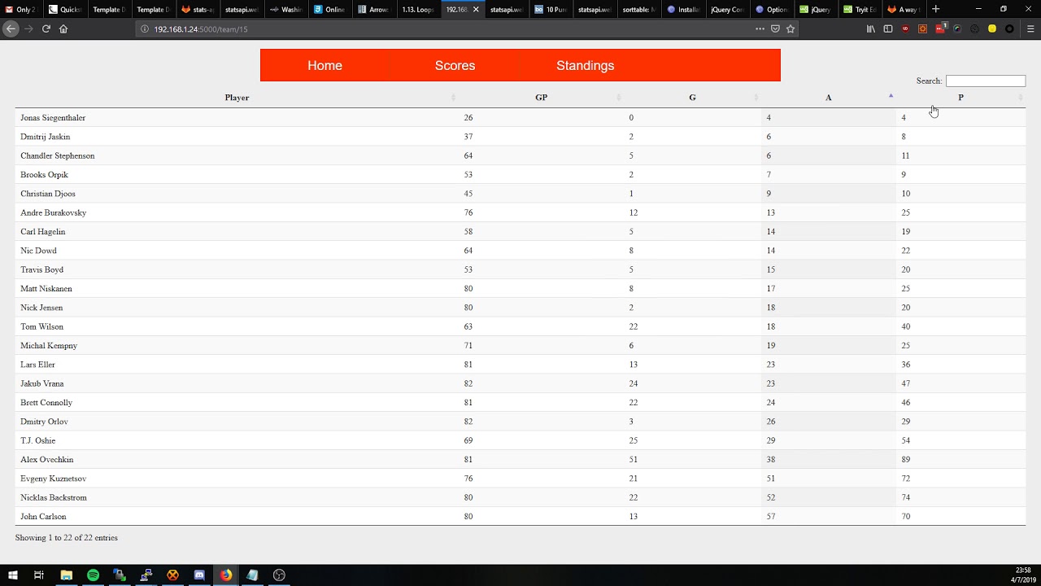Click goals value 51 in Ovechkin row
This screenshot has width=1041, height=586.
pyautogui.click(x=634, y=460)
